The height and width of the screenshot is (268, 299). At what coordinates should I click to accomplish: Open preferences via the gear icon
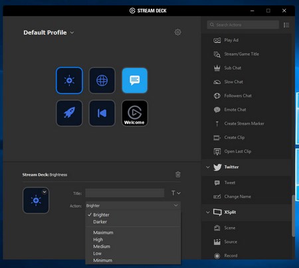[x=177, y=33]
